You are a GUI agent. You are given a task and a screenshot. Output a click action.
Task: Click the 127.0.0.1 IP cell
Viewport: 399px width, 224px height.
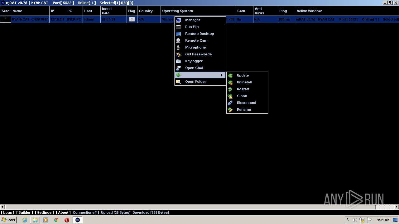(x=57, y=19)
